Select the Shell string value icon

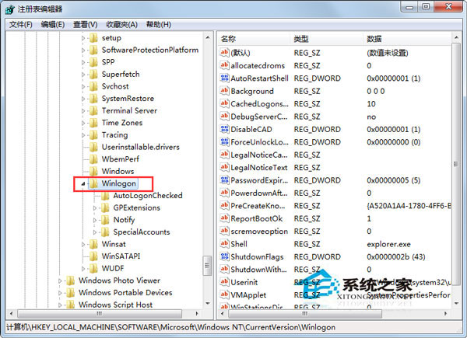pos(224,244)
